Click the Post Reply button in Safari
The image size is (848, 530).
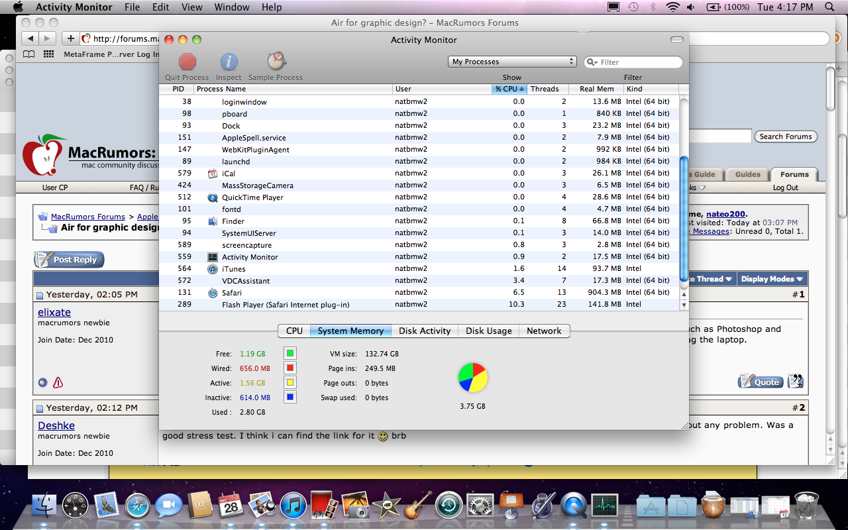tap(69, 260)
